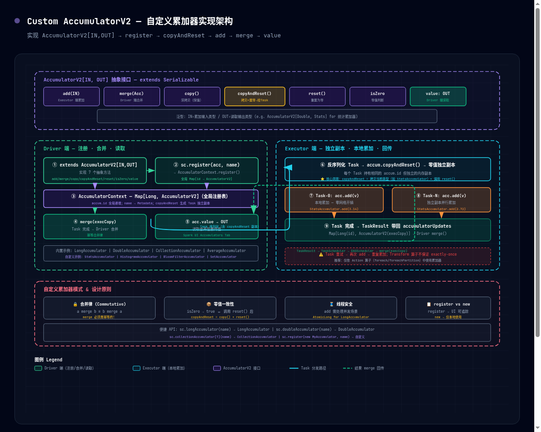Click the 合并律 (Commutative) principle card
Image resolution: width=541 pixels, height=432 pixels.
99,308
